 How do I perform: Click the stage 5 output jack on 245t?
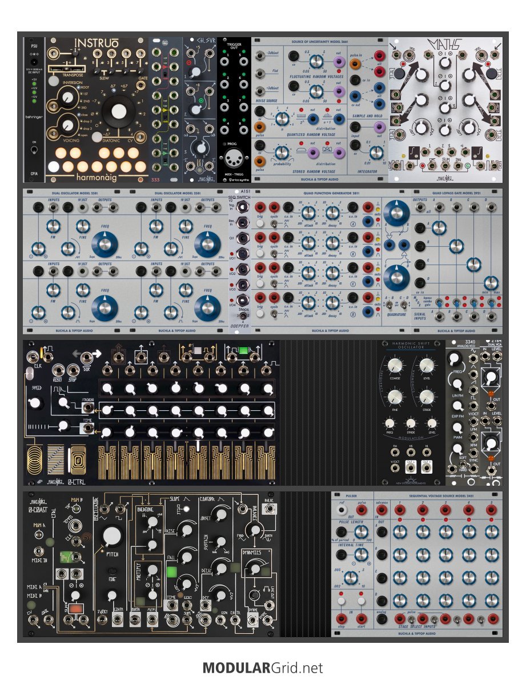[x=491, y=509]
